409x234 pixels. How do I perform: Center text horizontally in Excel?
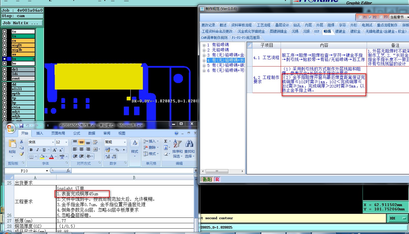(x=82, y=149)
